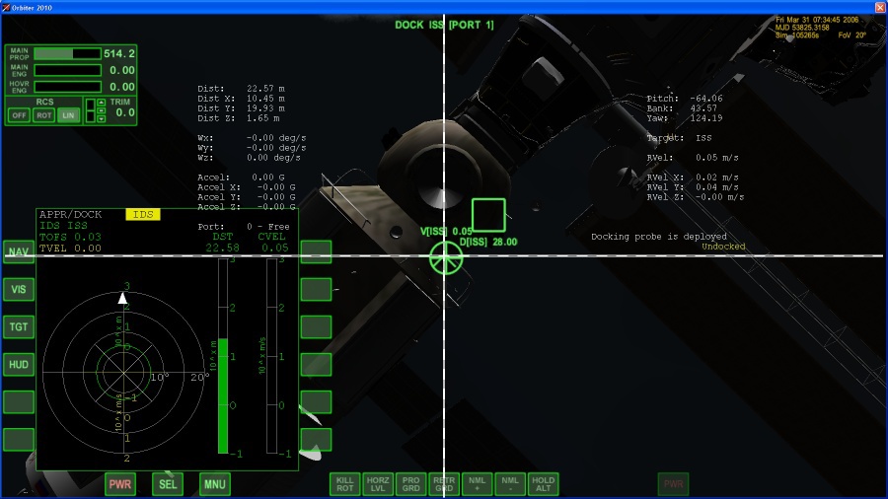Click the green docking target box marker

pos(488,214)
